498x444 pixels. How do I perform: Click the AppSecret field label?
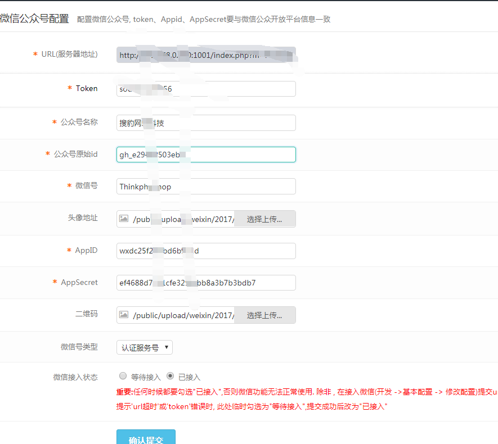pyautogui.click(x=79, y=282)
